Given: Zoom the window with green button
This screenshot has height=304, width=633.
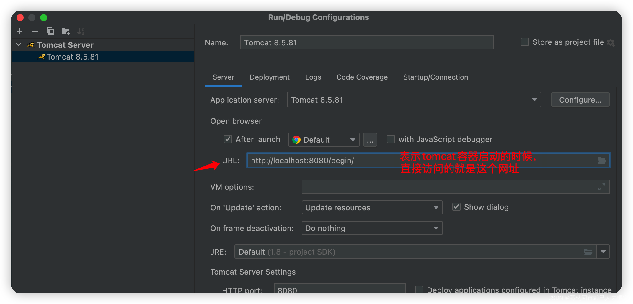Looking at the screenshot, I should pos(44,18).
